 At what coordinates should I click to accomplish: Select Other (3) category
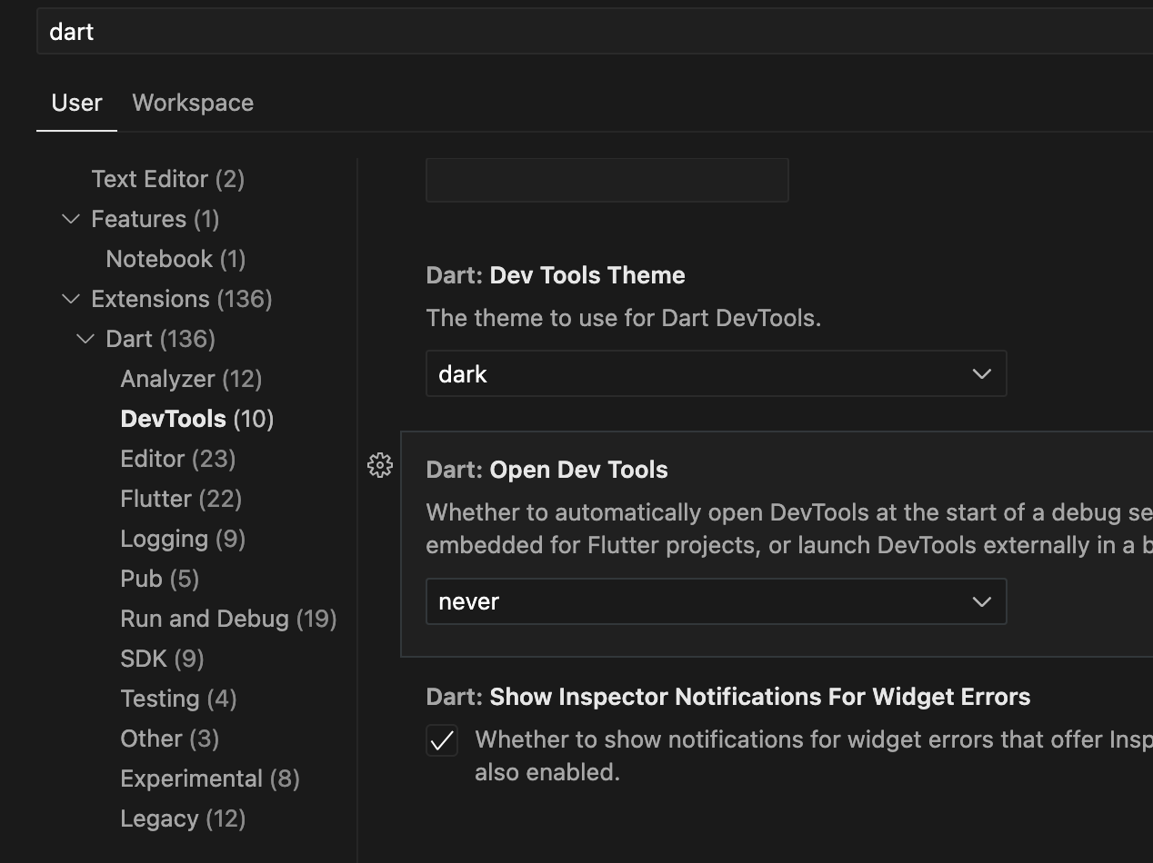(169, 739)
